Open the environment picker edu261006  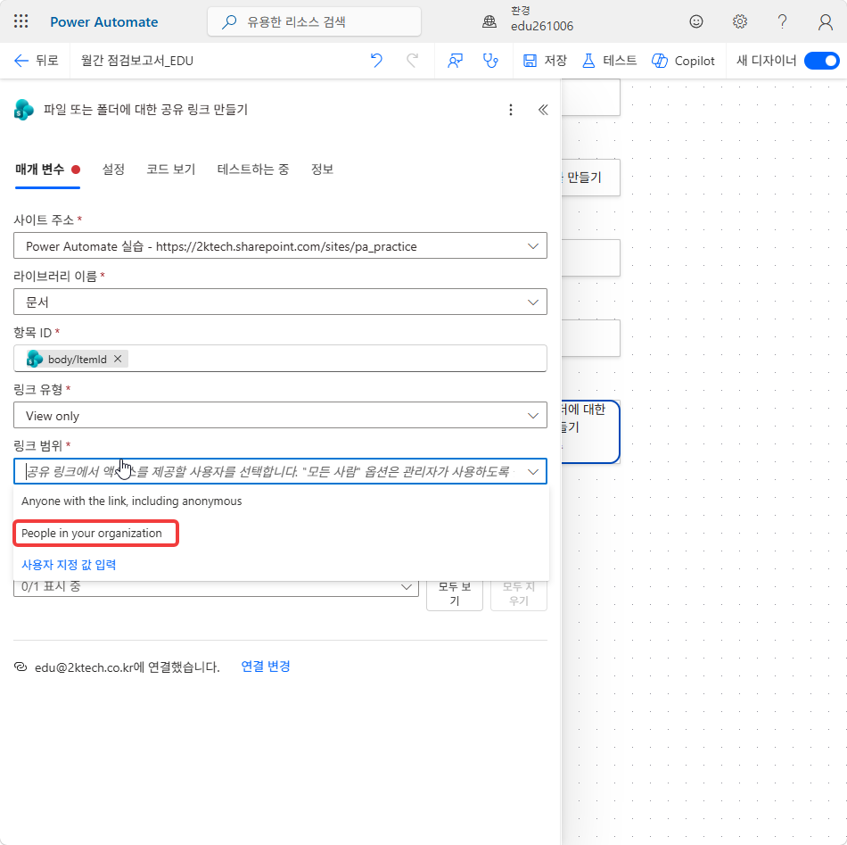click(527, 20)
